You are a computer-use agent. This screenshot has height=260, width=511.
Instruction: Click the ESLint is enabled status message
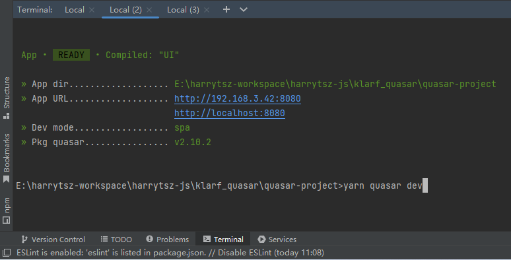pyautogui.click(x=170, y=253)
